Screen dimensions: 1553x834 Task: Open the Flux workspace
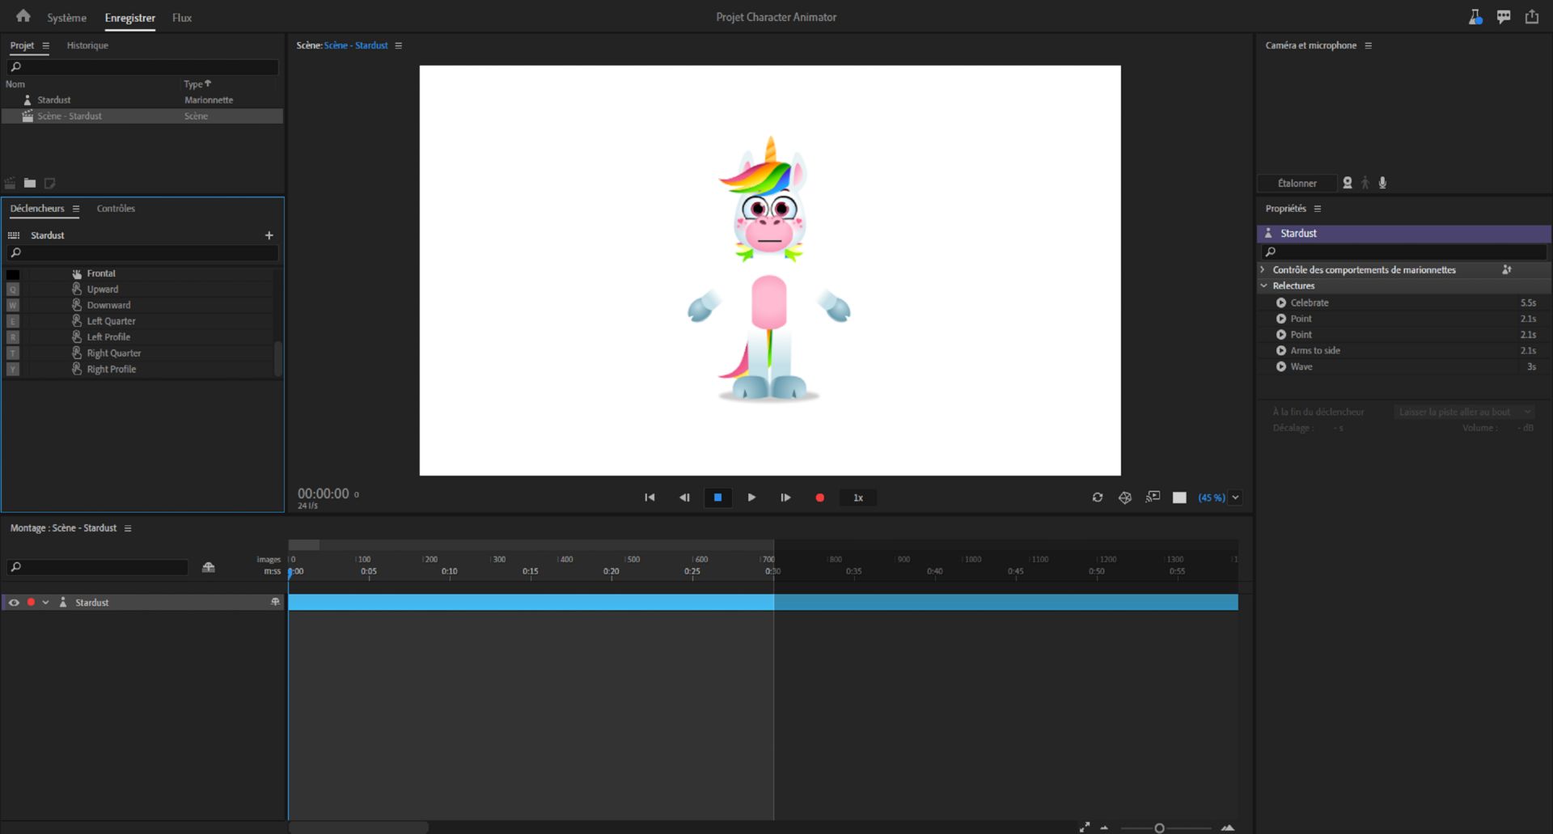click(x=182, y=18)
